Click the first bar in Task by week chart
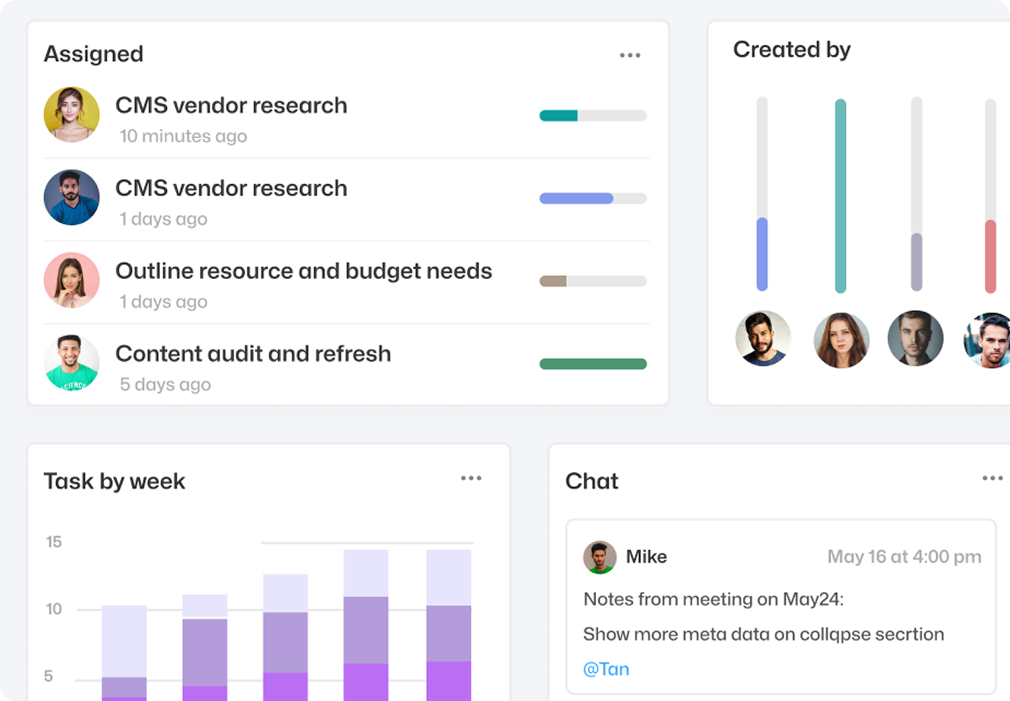The image size is (1010, 701). coord(124,653)
